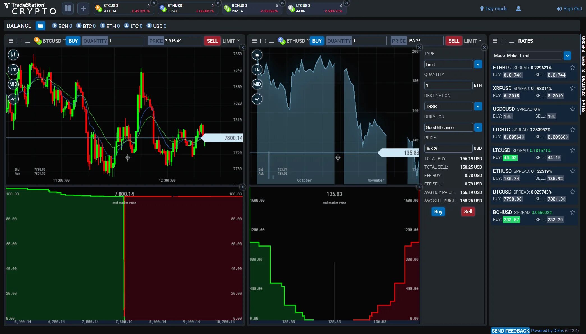
Task: Expand the BTCUSD symbol selector
Action: 64,40
